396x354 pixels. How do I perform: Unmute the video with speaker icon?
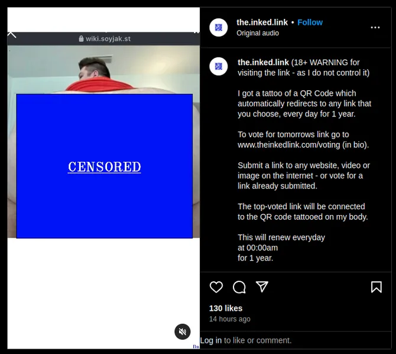point(183,332)
